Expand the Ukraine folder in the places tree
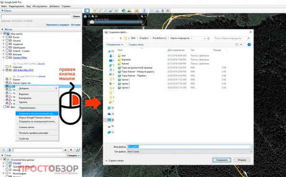The image size is (286, 177). (3, 40)
